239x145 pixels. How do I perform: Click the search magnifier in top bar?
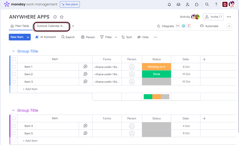coord(207,4)
